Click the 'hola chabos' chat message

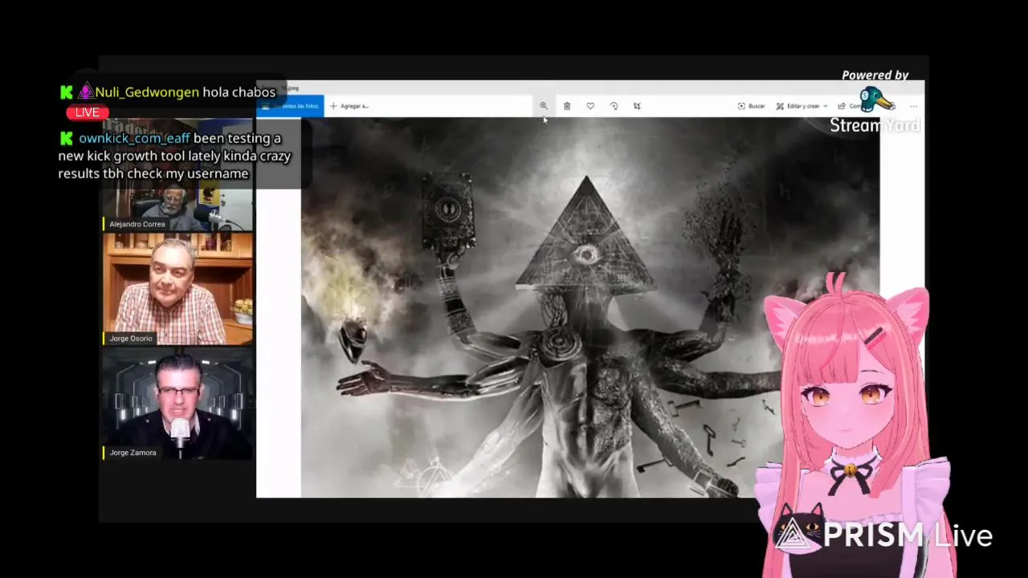point(239,92)
